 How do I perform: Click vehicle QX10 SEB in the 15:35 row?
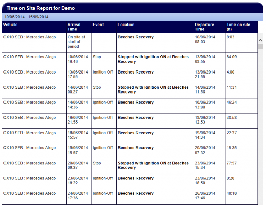pyautogui.click(x=29, y=148)
